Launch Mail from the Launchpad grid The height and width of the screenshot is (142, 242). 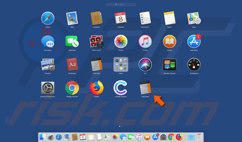(72, 18)
